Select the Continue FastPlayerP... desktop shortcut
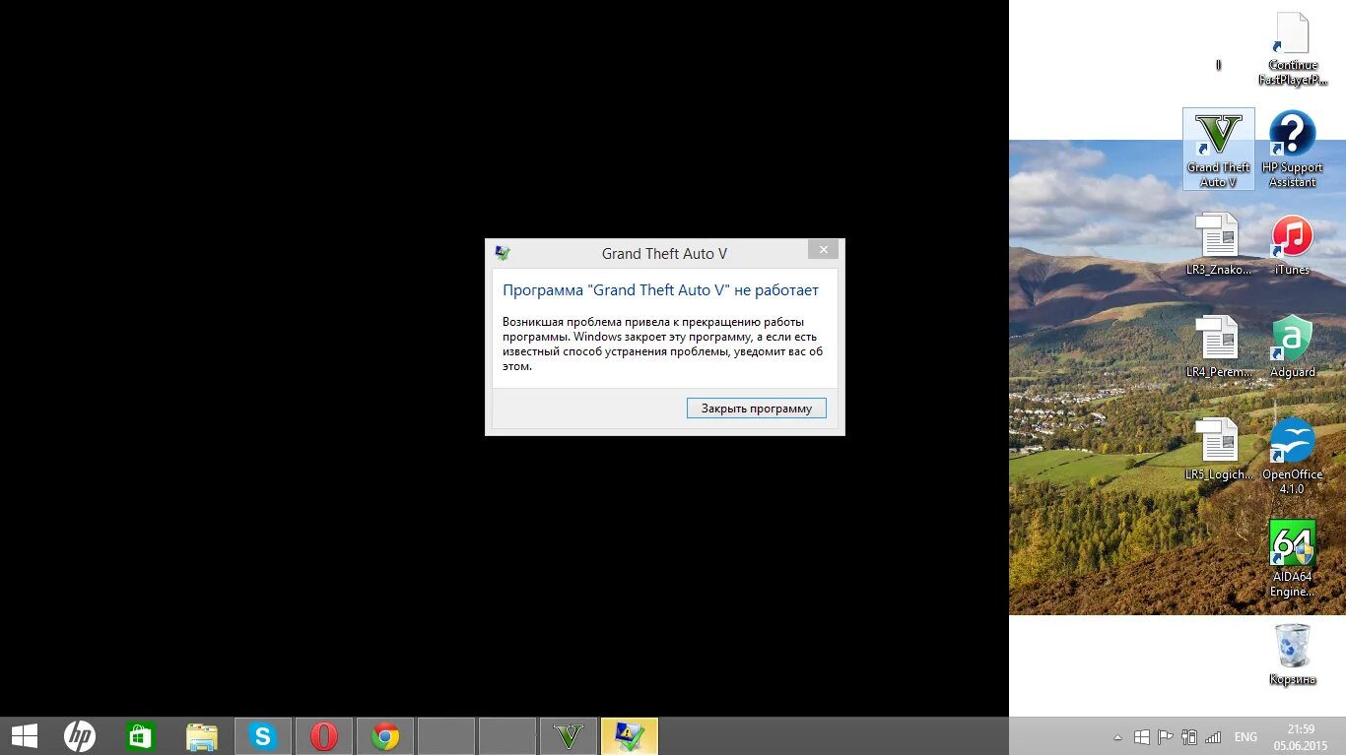1346x755 pixels. 1293,49
